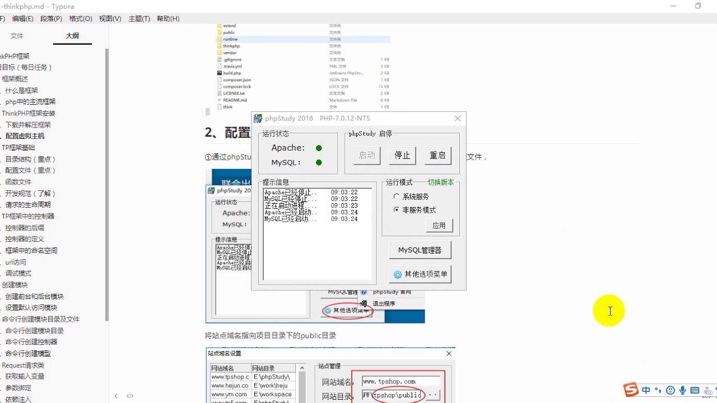Minimize the Typora window
This screenshot has height=403, width=717.
click(672, 6)
